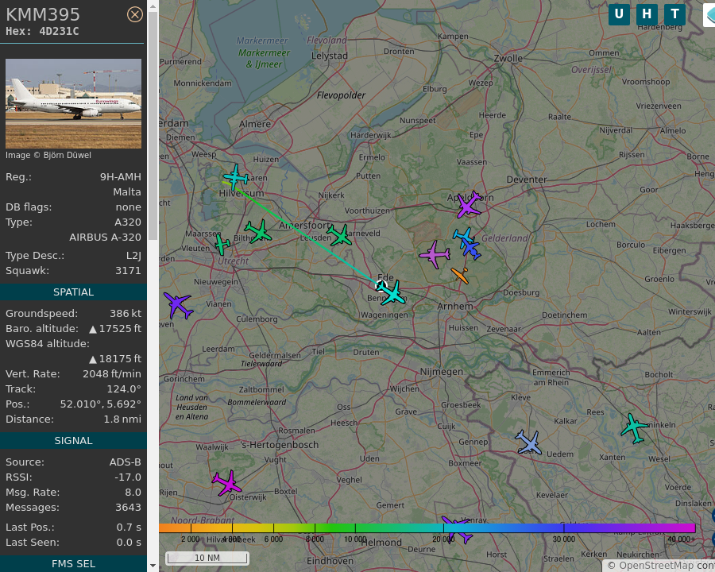Viewport: 715px width, 572px height.
Task: Select the green aircraft near Bilthoven
Action: pos(258,231)
